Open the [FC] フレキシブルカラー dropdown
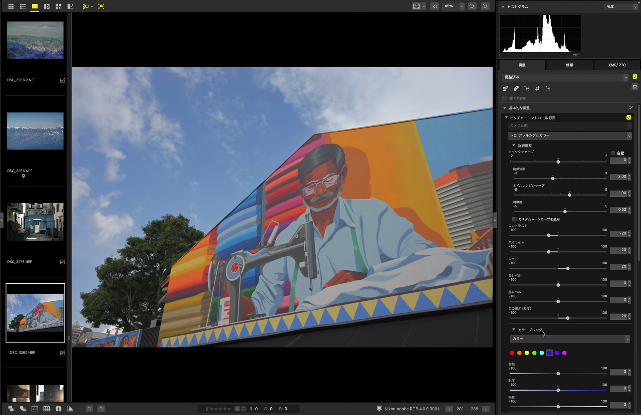This screenshot has width=641, height=415. 569,136
